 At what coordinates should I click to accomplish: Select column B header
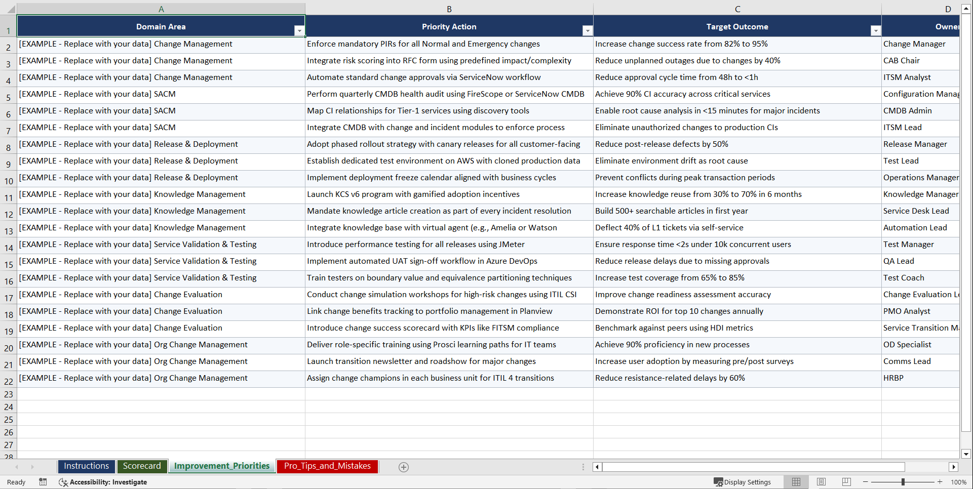tap(449, 9)
